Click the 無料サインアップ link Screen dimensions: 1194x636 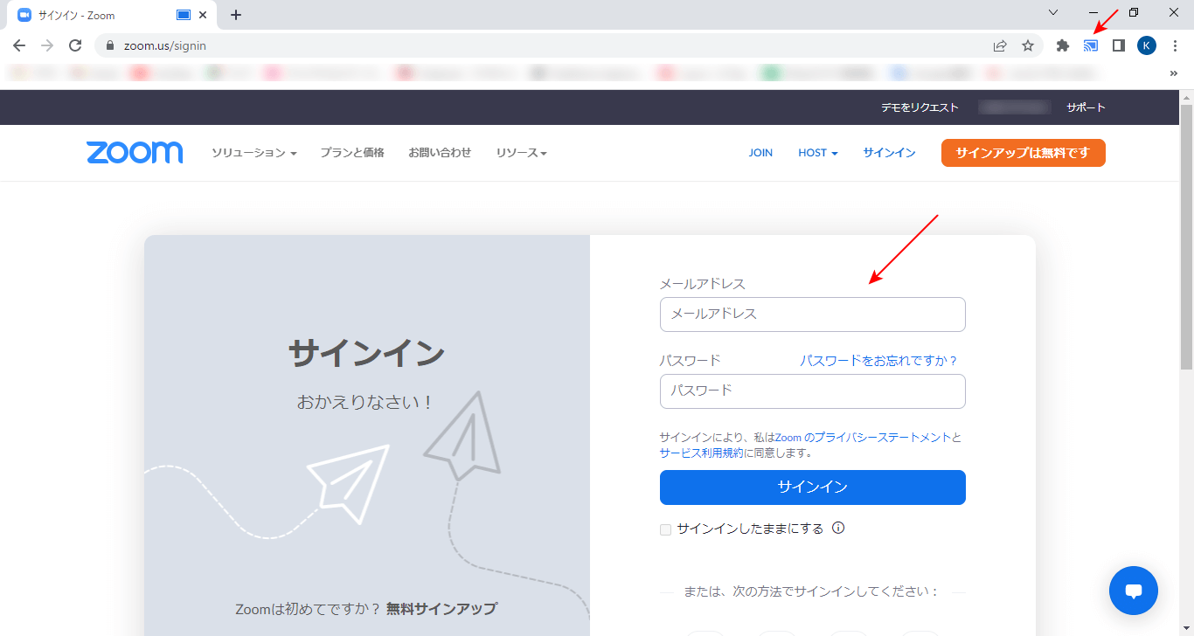[441, 609]
